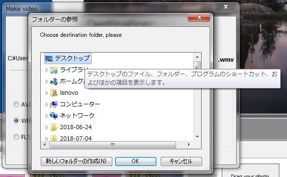This screenshot has height=177, width=287.
Task: Expand the 2018-07-04 folder node
Action: tap(47, 139)
